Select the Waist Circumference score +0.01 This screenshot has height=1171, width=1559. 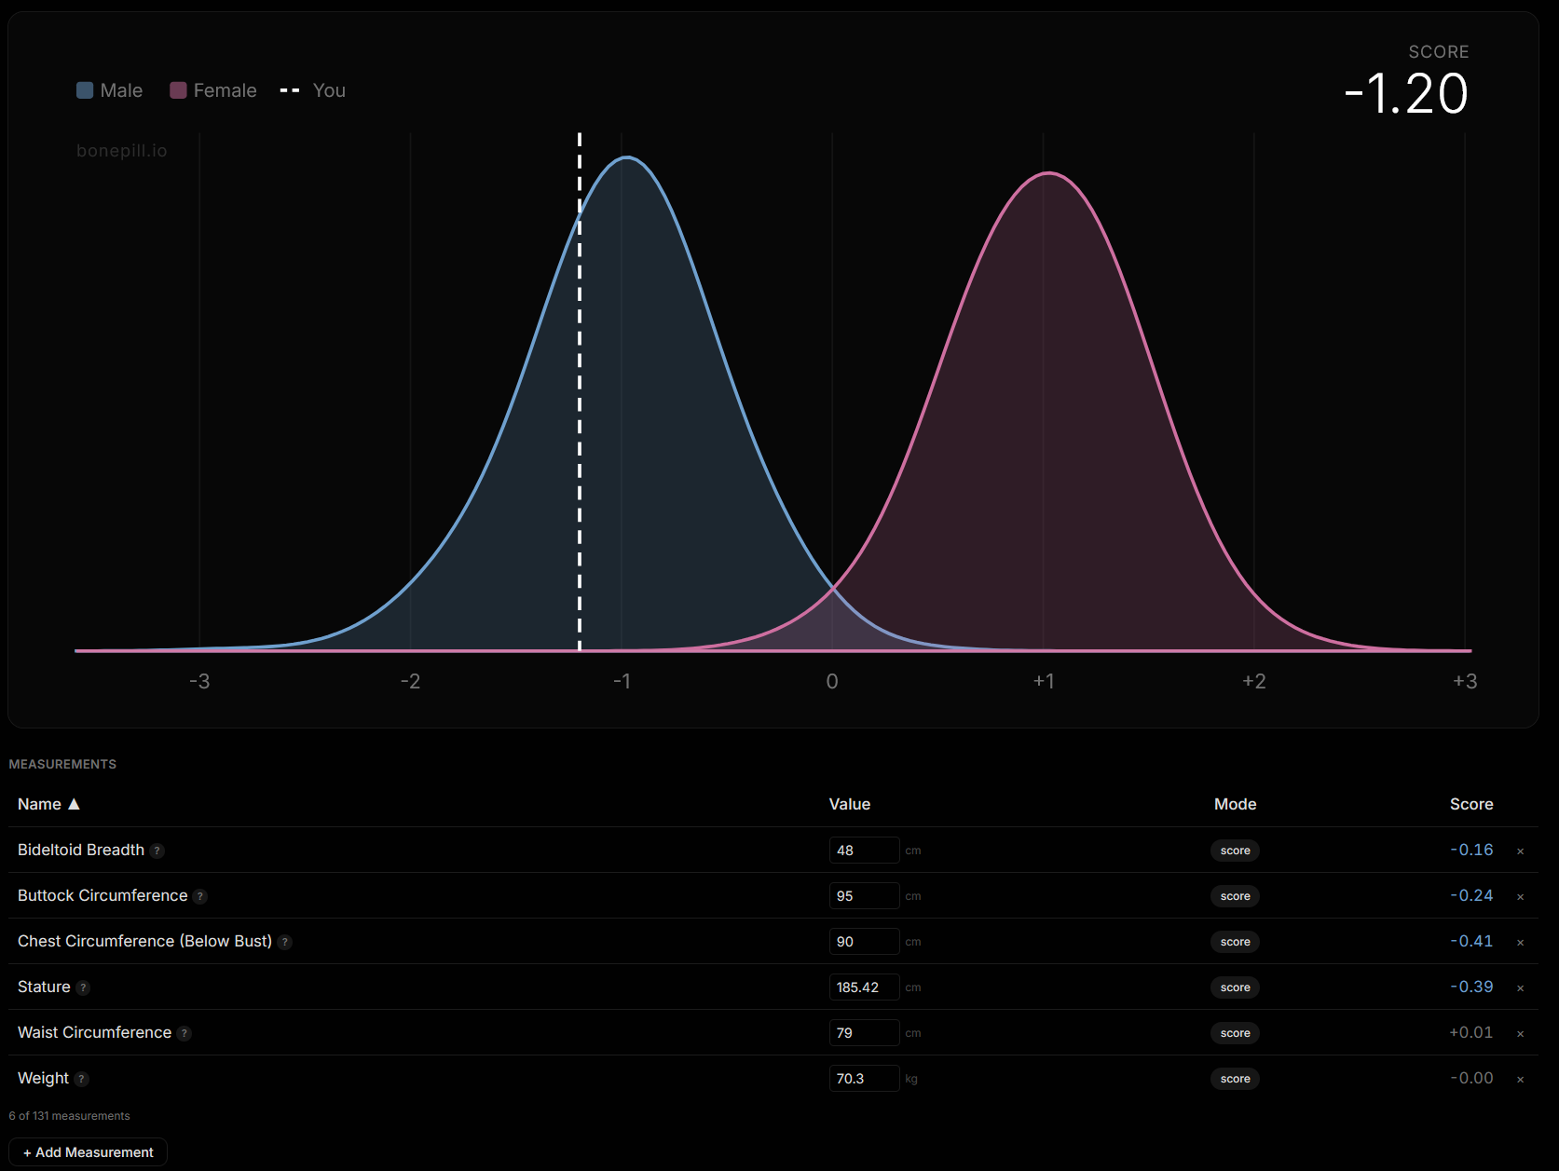(1471, 1032)
